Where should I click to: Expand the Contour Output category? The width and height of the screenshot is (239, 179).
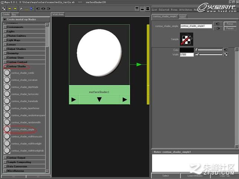click(x=5, y=158)
